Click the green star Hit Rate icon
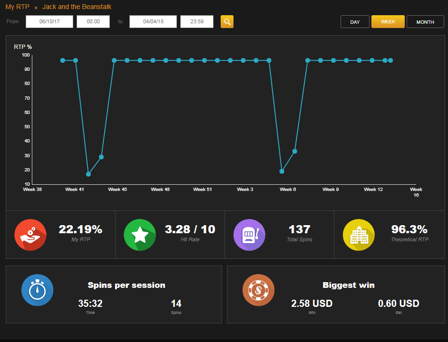448x342 pixels. click(x=140, y=235)
